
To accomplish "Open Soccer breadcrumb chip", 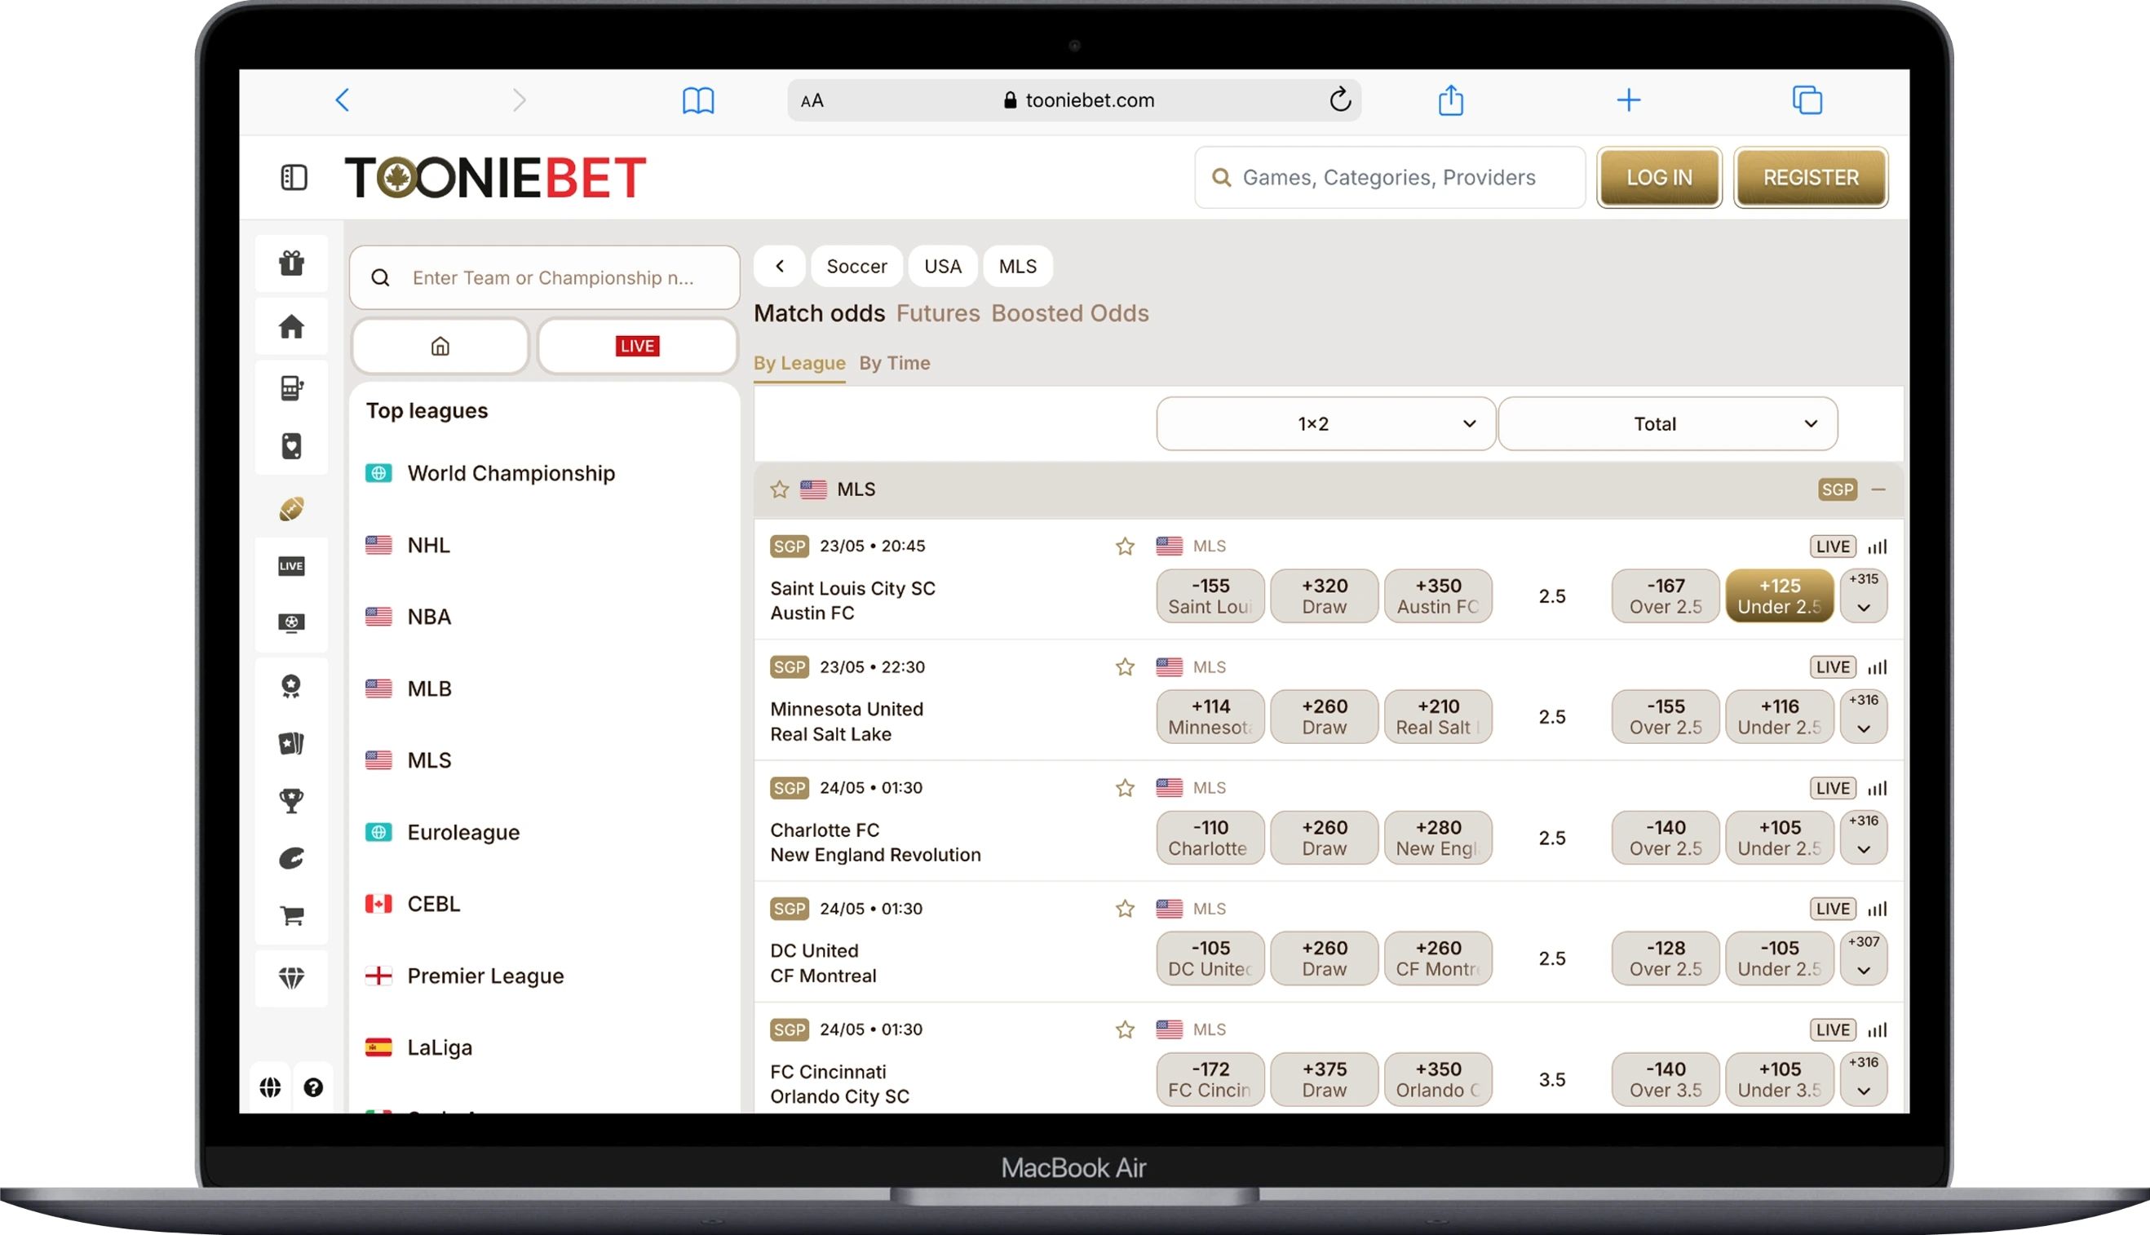I will click(856, 267).
